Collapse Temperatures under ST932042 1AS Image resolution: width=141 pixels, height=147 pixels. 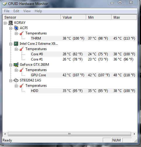16,86
